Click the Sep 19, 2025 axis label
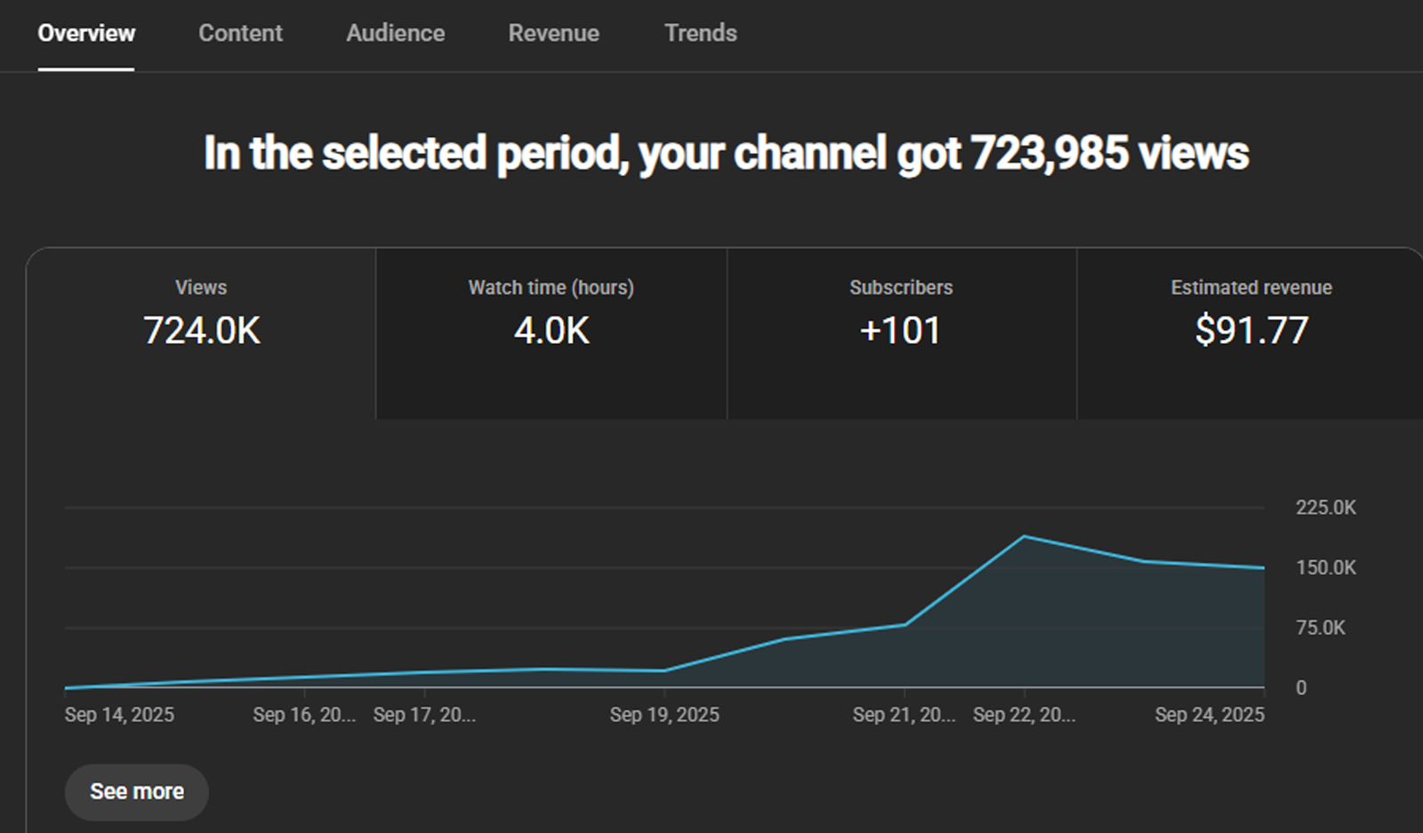This screenshot has width=1423, height=833. click(664, 714)
